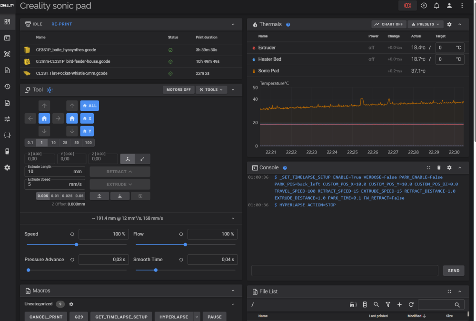
Task: Click the Extruder target temperature field
Action: coord(445,48)
